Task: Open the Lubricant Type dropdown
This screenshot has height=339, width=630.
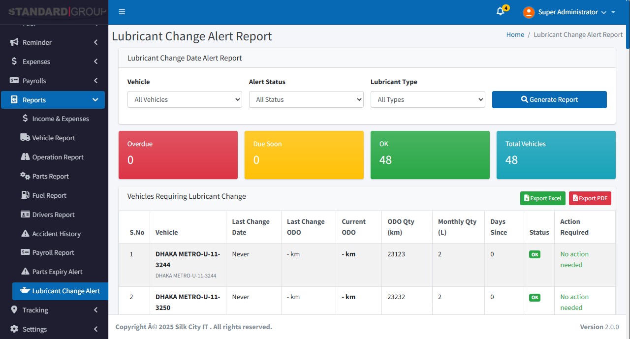Action: click(x=428, y=99)
